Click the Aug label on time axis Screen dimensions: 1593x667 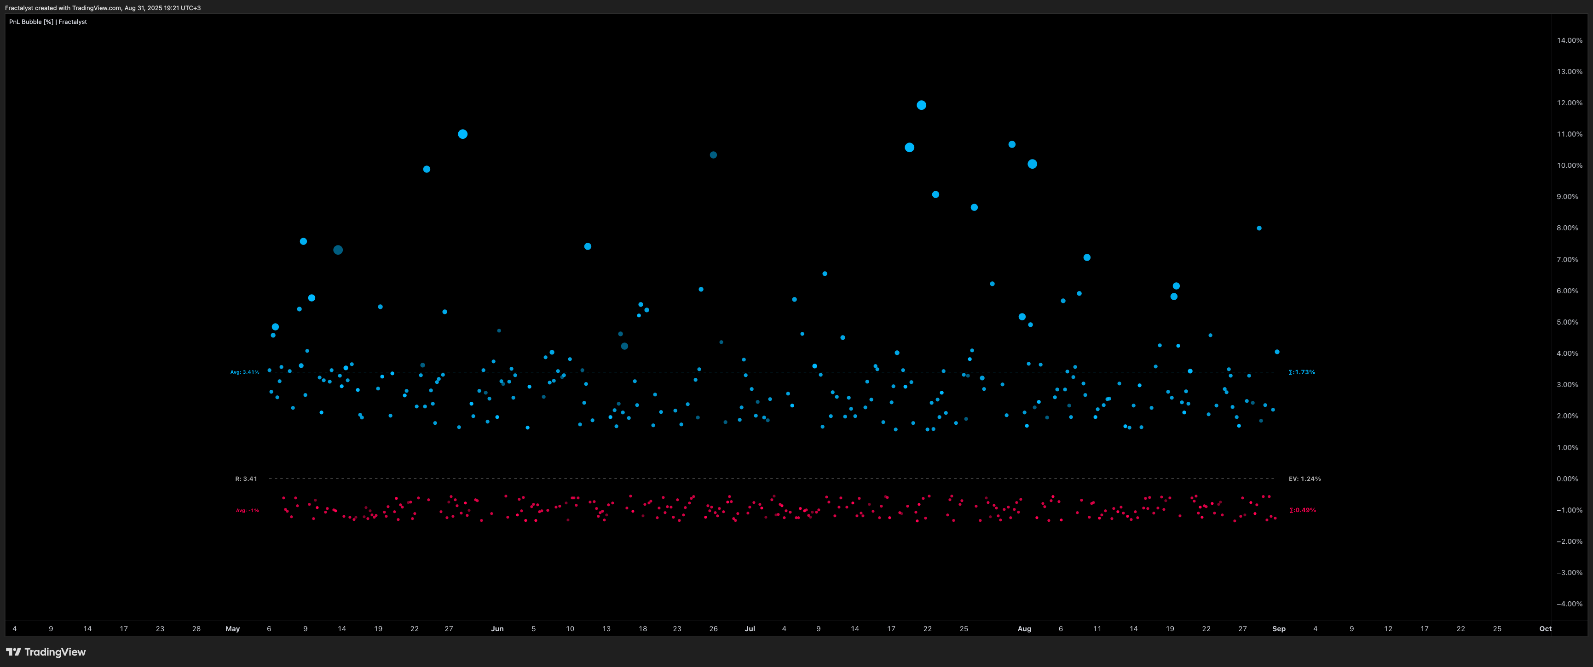click(x=1025, y=629)
